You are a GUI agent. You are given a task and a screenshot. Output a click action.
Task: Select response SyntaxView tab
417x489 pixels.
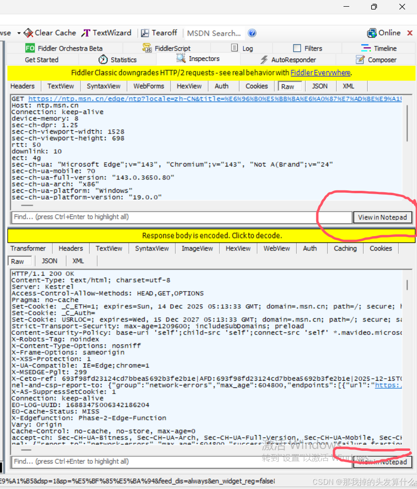click(x=152, y=248)
